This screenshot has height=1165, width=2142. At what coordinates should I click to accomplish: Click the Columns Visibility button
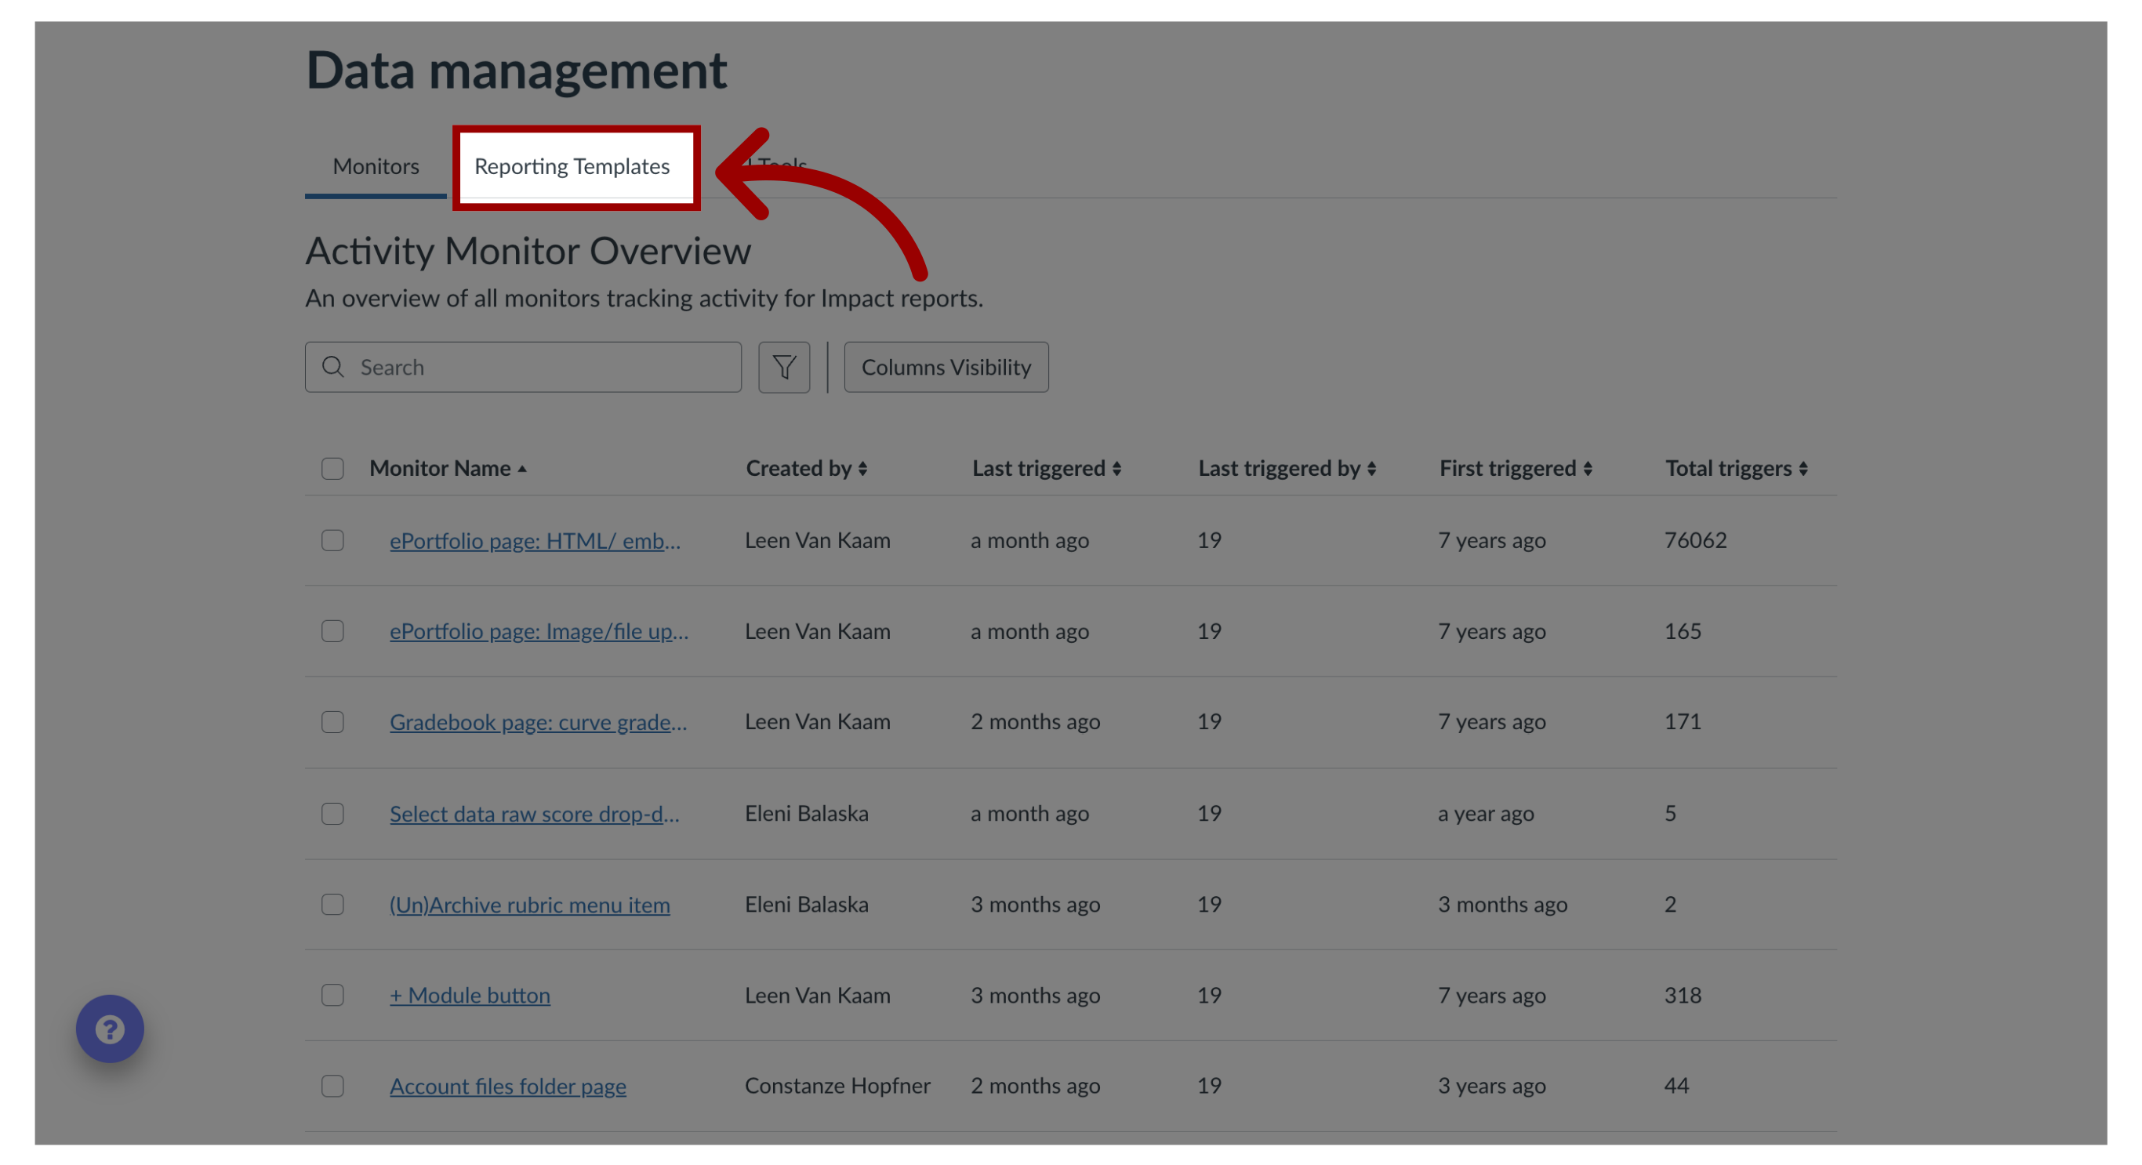(x=946, y=366)
